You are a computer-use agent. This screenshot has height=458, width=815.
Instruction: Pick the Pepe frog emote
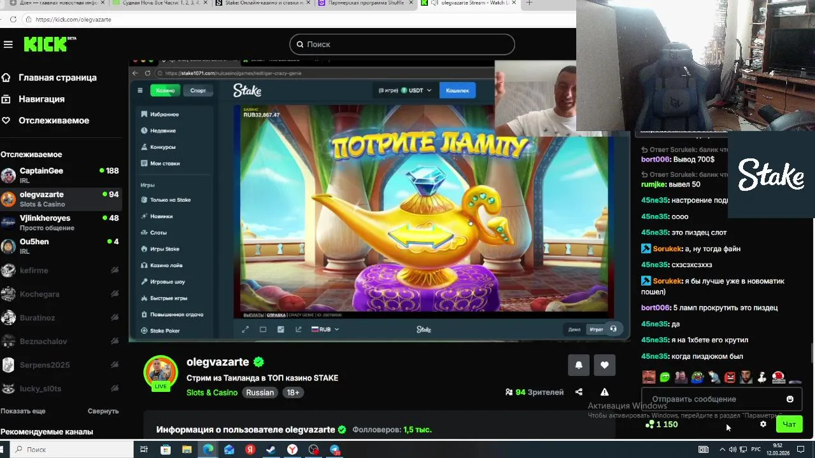click(697, 377)
